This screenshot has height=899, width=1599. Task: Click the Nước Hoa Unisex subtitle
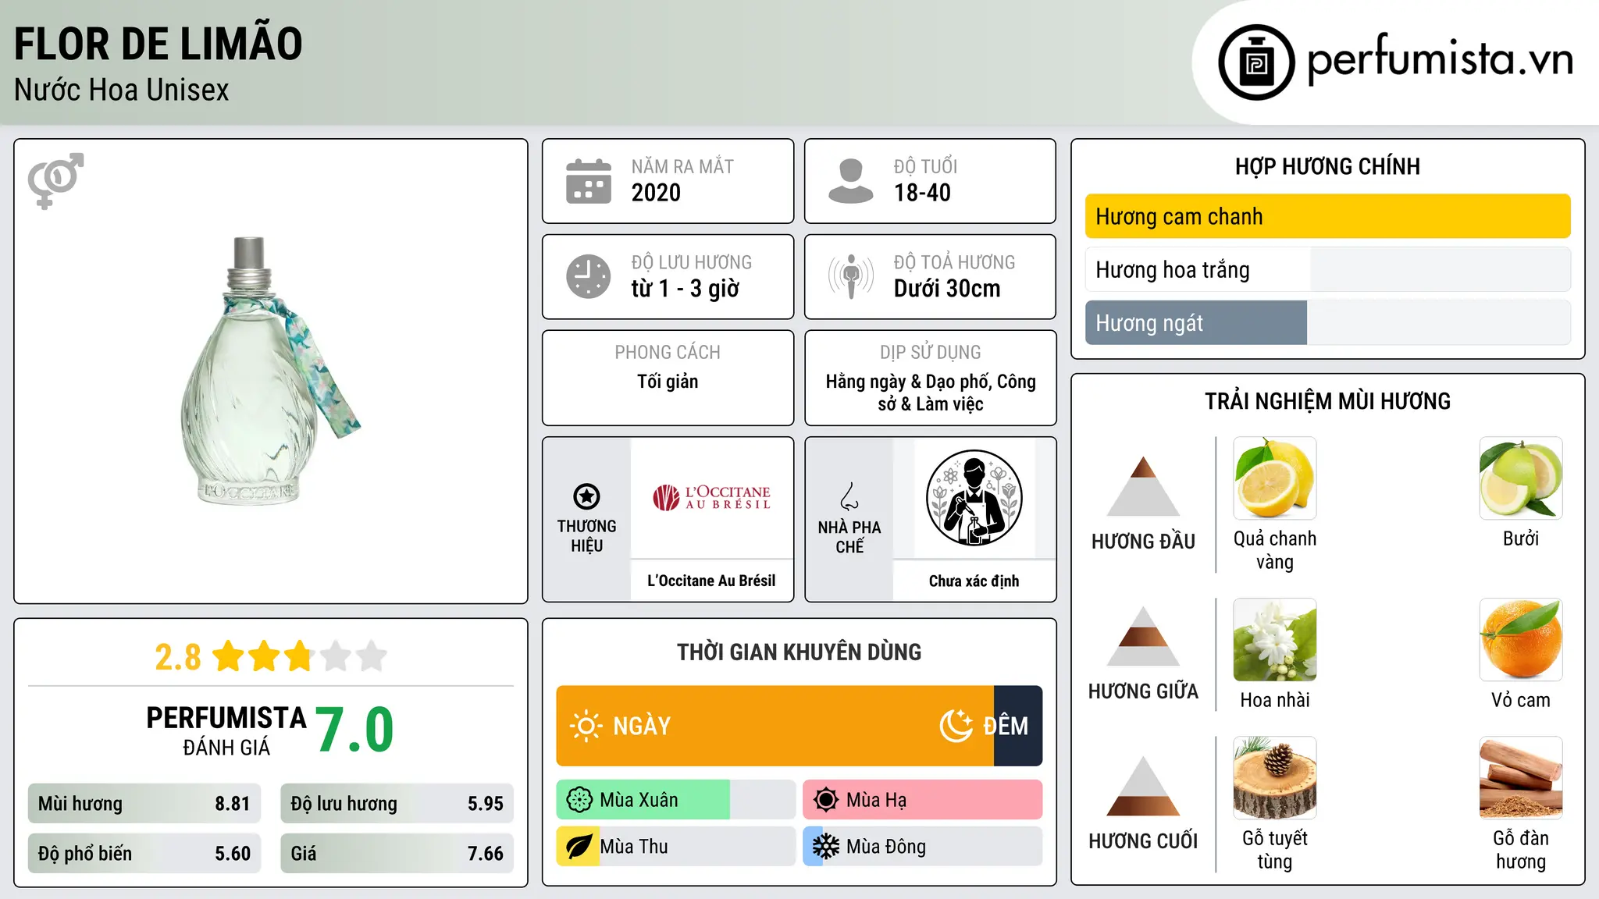coord(122,91)
